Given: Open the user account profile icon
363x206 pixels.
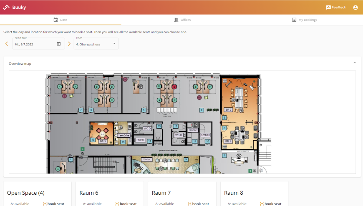Looking at the screenshot, I should click(355, 7).
